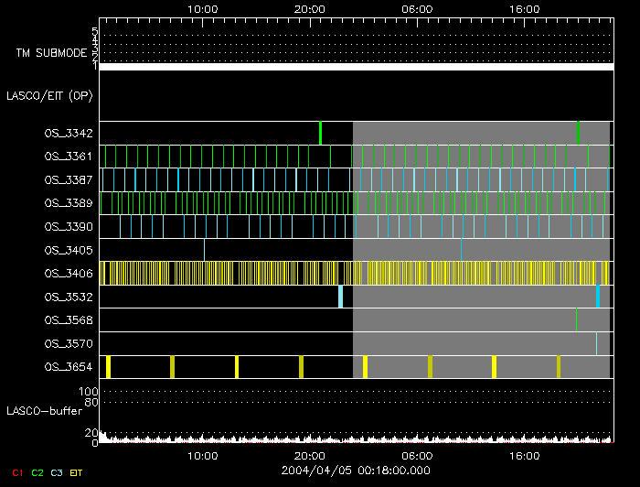Click the 16:00 tick label on bottom axis

[x=524, y=455]
